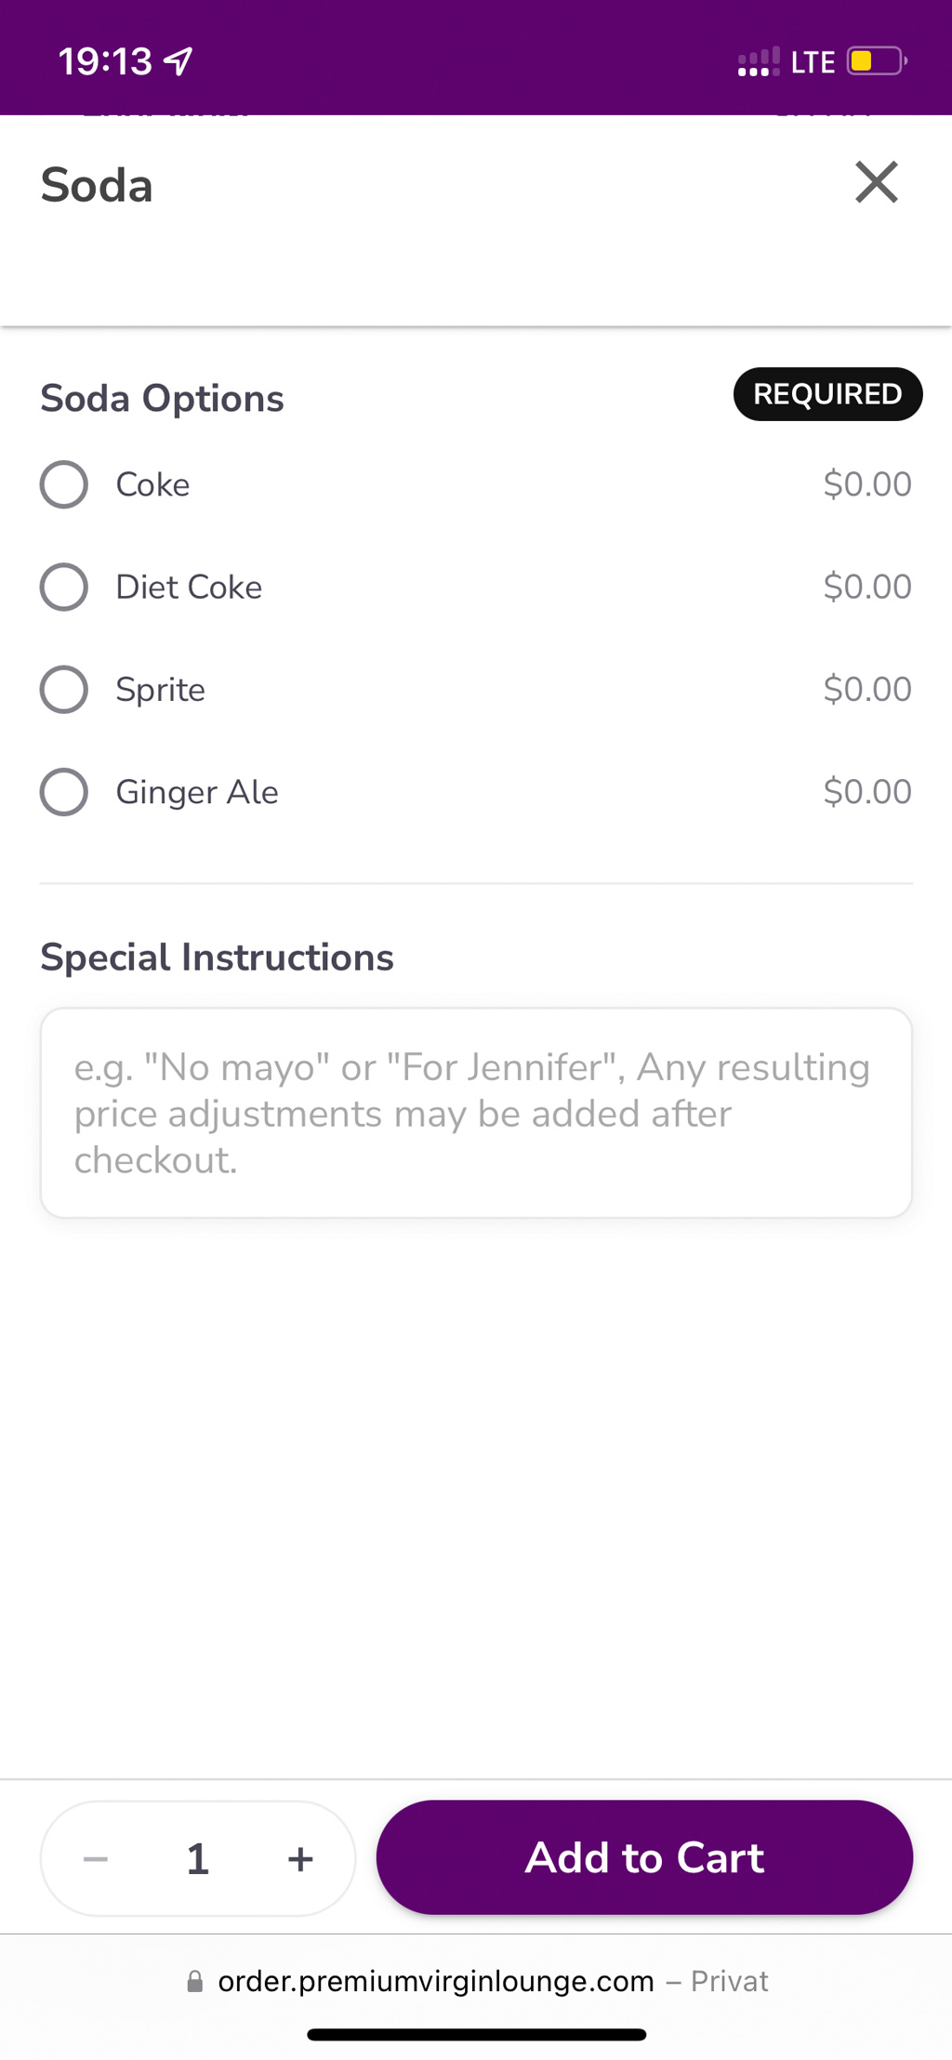The height and width of the screenshot is (2060, 952).
Task: Close the Soda options dialog
Action: (x=876, y=182)
